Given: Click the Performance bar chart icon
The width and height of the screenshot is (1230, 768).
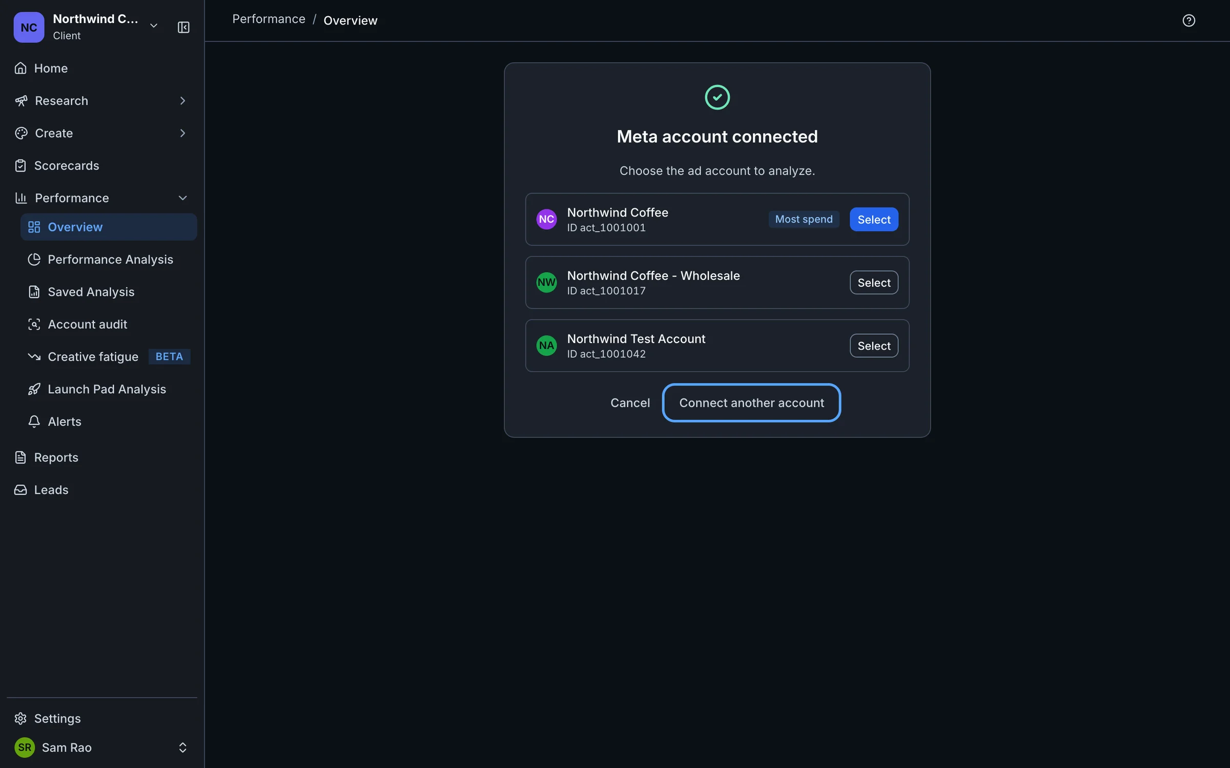Looking at the screenshot, I should pos(21,198).
